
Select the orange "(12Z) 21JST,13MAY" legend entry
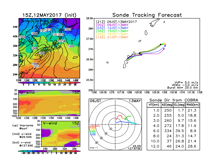point(112,37)
